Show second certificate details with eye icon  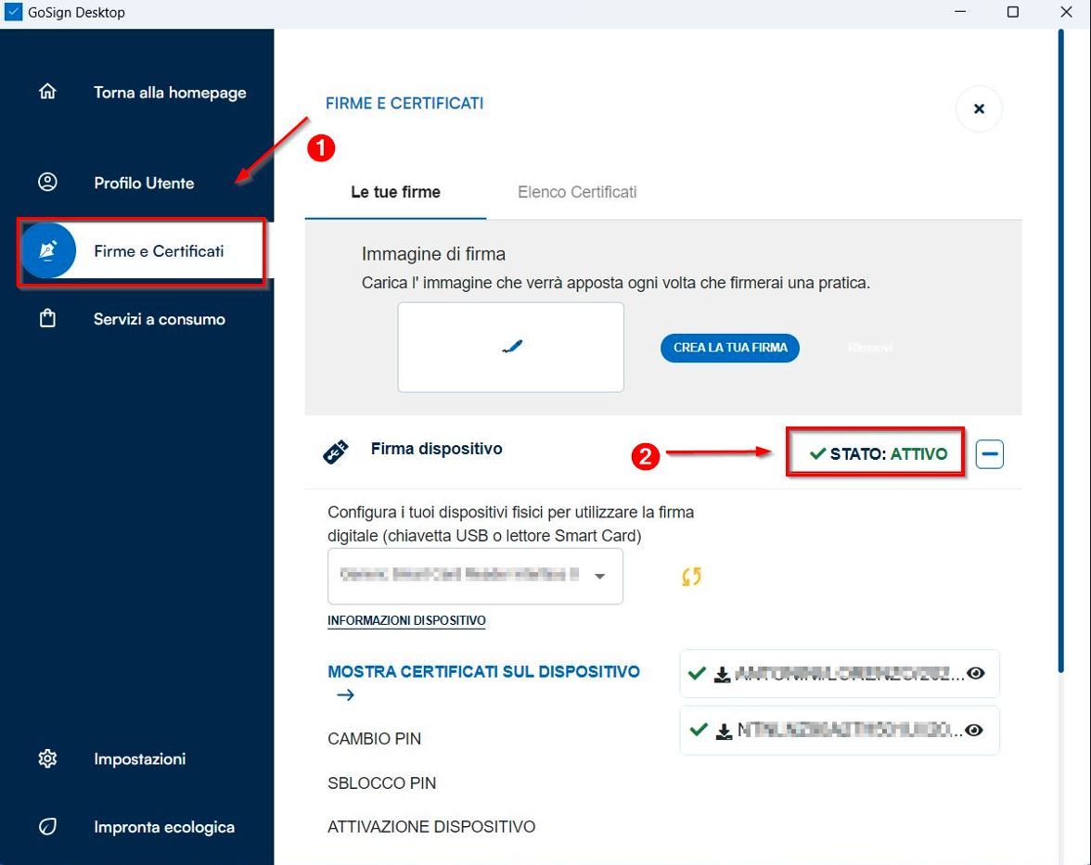974,731
